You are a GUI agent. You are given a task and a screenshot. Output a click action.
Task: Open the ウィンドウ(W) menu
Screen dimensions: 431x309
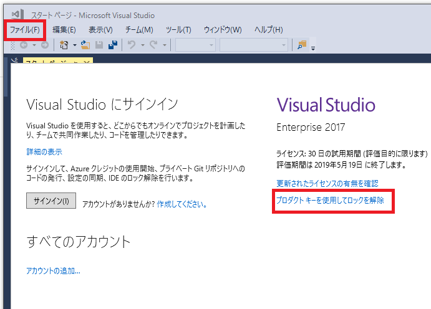(x=223, y=30)
